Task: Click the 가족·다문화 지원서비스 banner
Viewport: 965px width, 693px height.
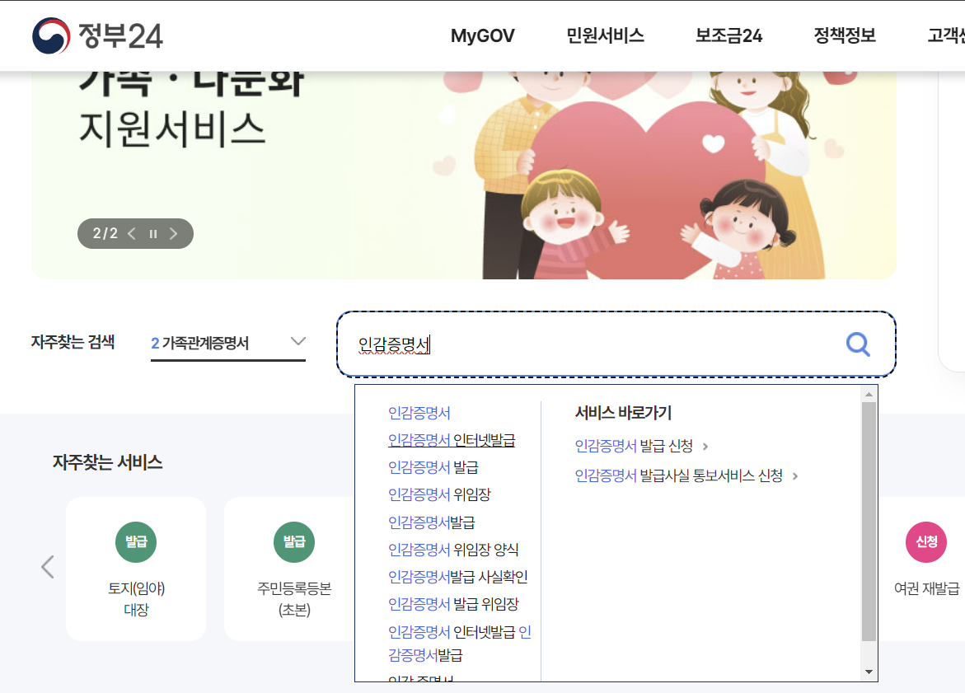Action: point(464,176)
